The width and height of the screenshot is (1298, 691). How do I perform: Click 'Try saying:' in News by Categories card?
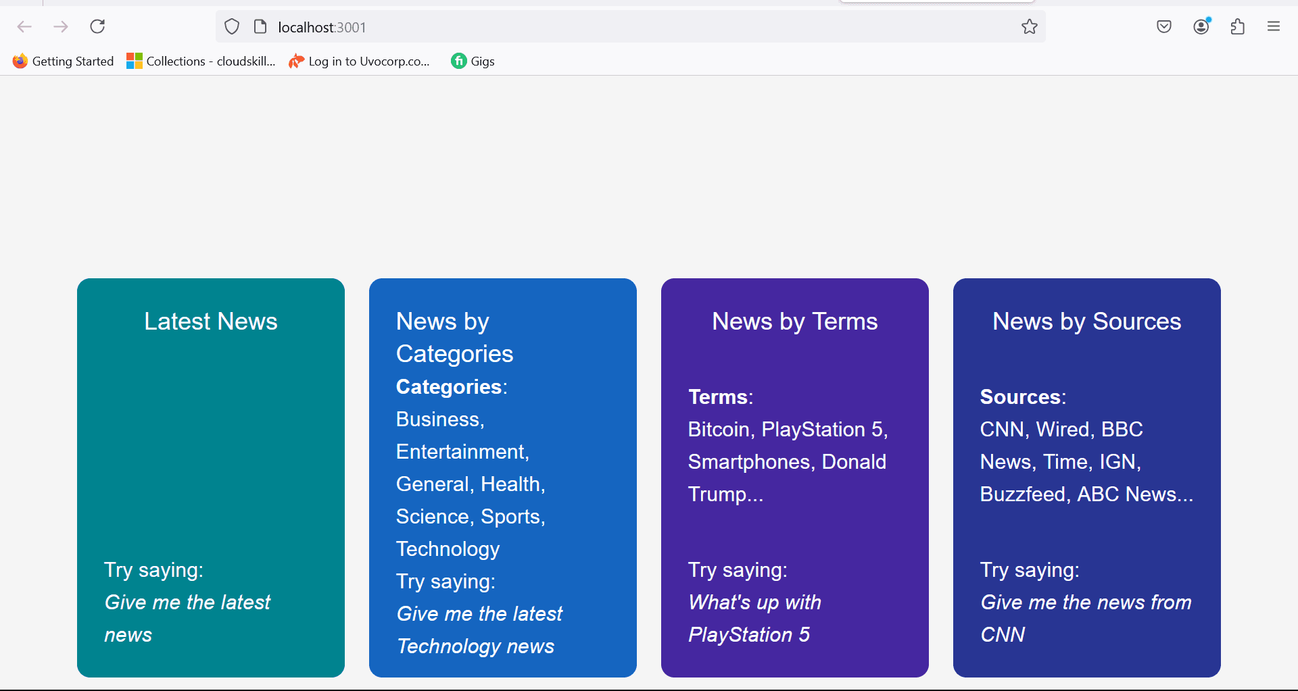(446, 582)
